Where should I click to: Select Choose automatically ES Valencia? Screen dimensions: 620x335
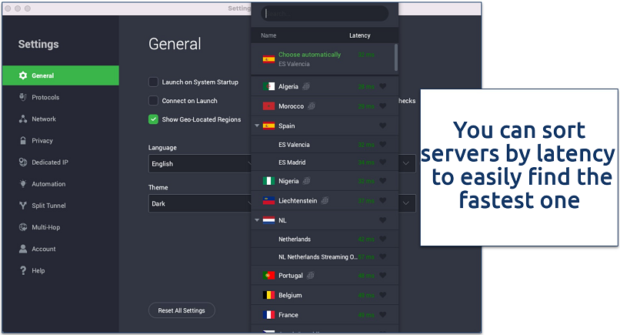coord(309,59)
